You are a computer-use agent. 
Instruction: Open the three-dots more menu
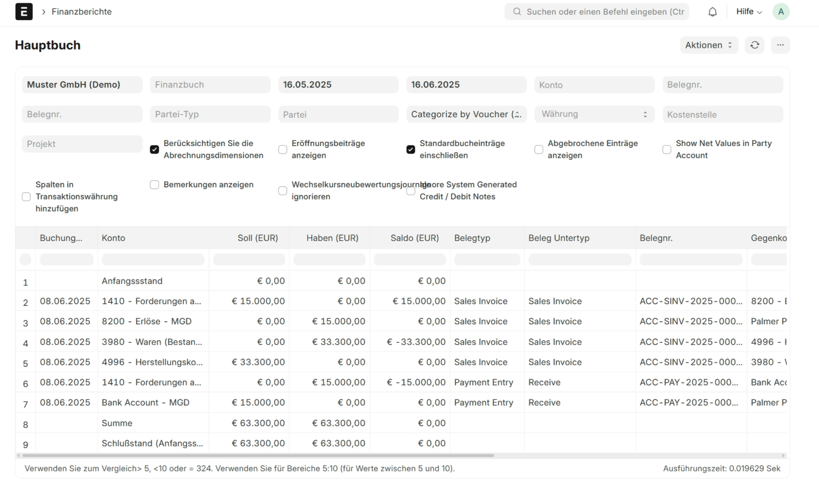tap(780, 45)
